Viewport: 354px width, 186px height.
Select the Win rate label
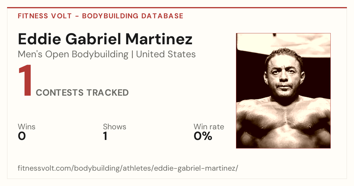tap(209, 127)
